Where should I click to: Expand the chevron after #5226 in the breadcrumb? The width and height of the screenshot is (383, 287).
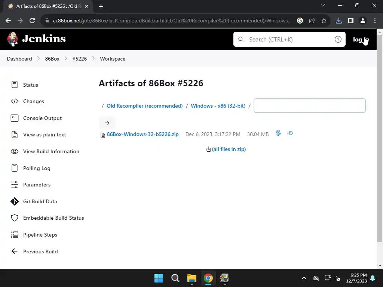[x=93, y=59]
